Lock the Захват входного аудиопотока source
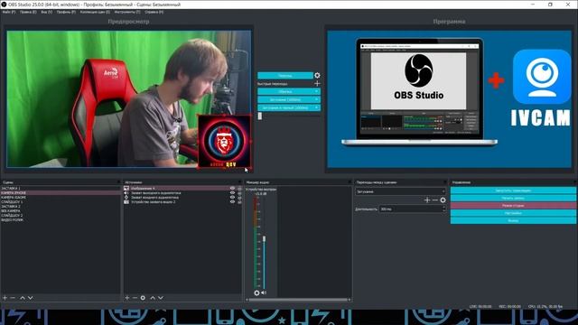The width and height of the screenshot is (578, 325). point(239,197)
